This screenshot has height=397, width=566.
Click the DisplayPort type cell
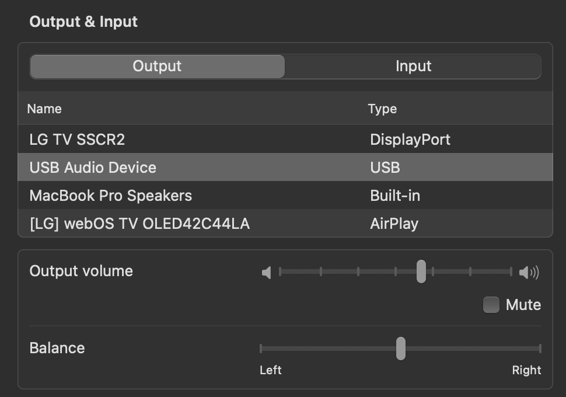(410, 140)
